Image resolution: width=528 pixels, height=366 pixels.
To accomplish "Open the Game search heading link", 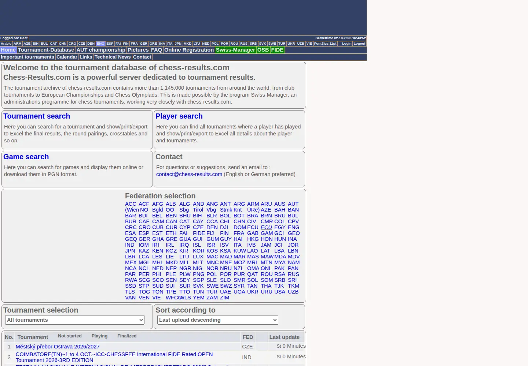I will coord(26,157).
